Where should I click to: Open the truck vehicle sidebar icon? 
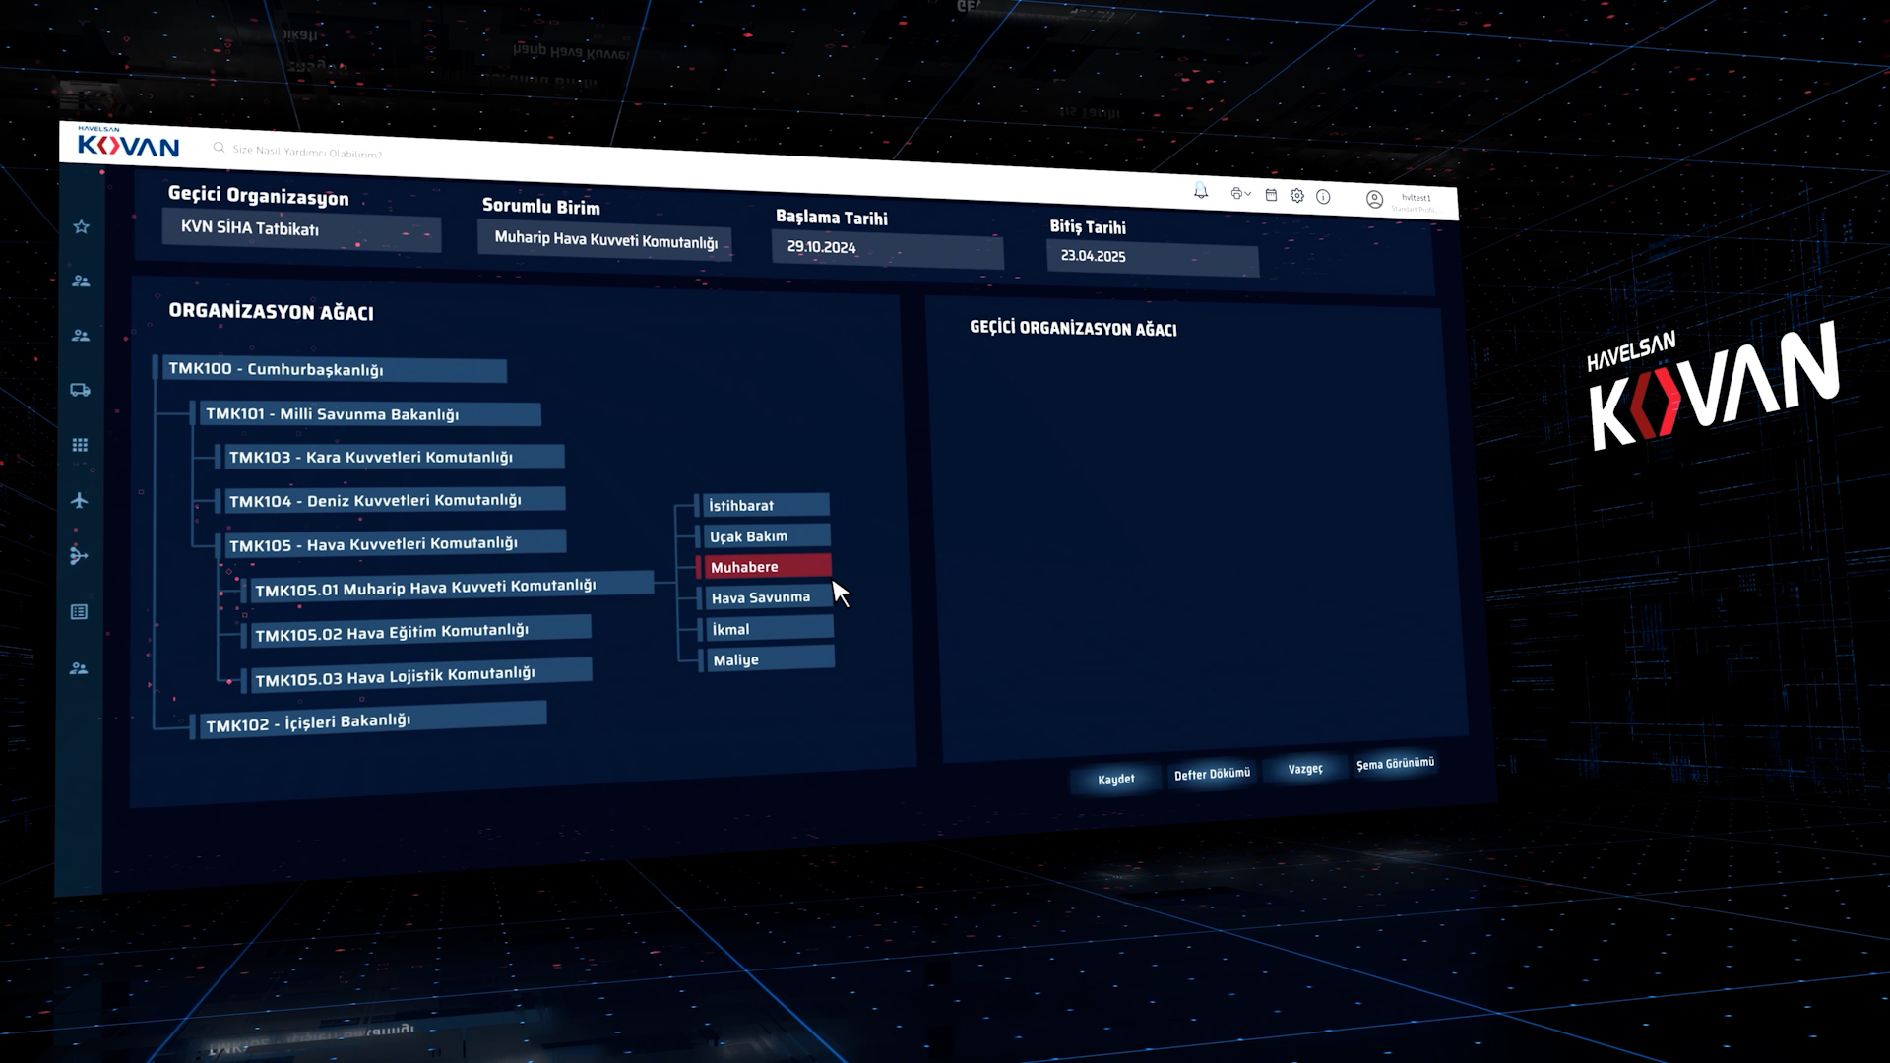click(x=81, y=390)
